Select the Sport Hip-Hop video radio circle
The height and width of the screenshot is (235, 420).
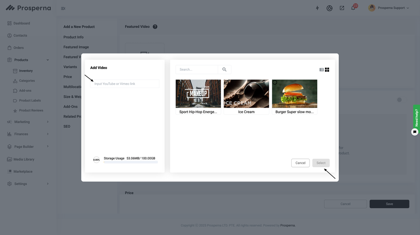click(178, 83)
